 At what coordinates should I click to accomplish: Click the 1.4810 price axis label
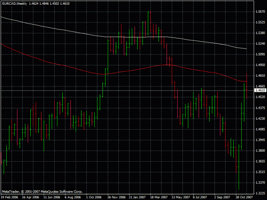[260, 75]
